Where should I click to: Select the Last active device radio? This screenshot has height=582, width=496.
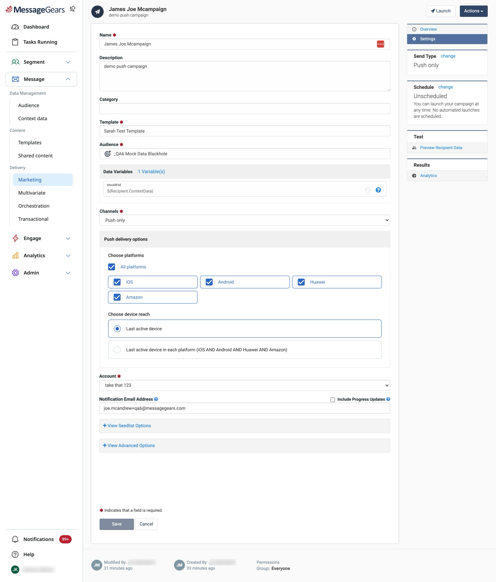coord(117,329)
